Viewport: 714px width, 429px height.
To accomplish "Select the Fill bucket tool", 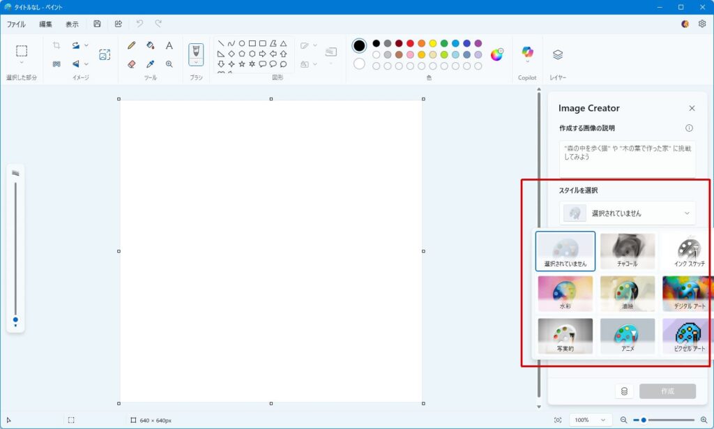I will [150, 45].
